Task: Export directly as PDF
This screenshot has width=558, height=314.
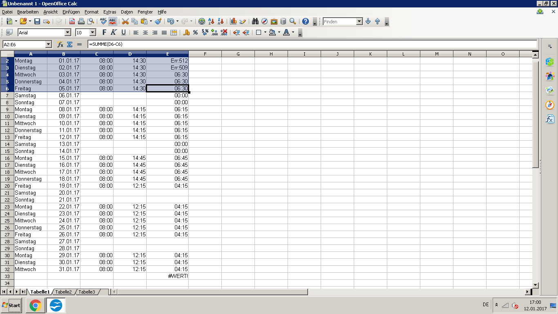Action: click(x=72, y=21)
